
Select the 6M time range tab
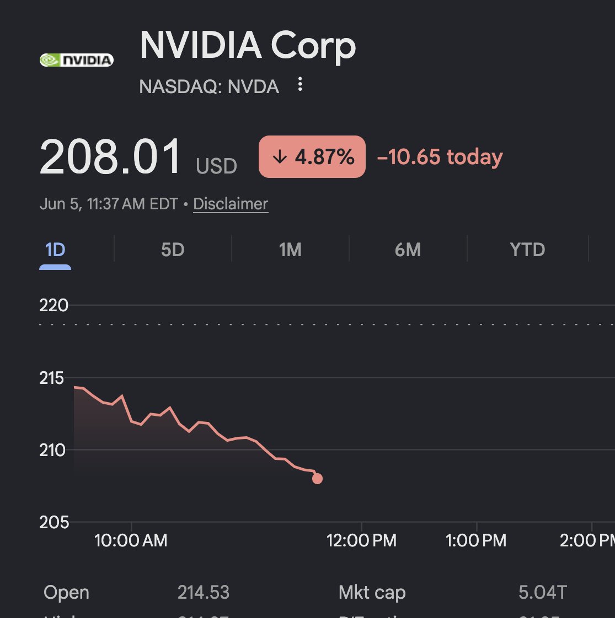pos(408,250)
